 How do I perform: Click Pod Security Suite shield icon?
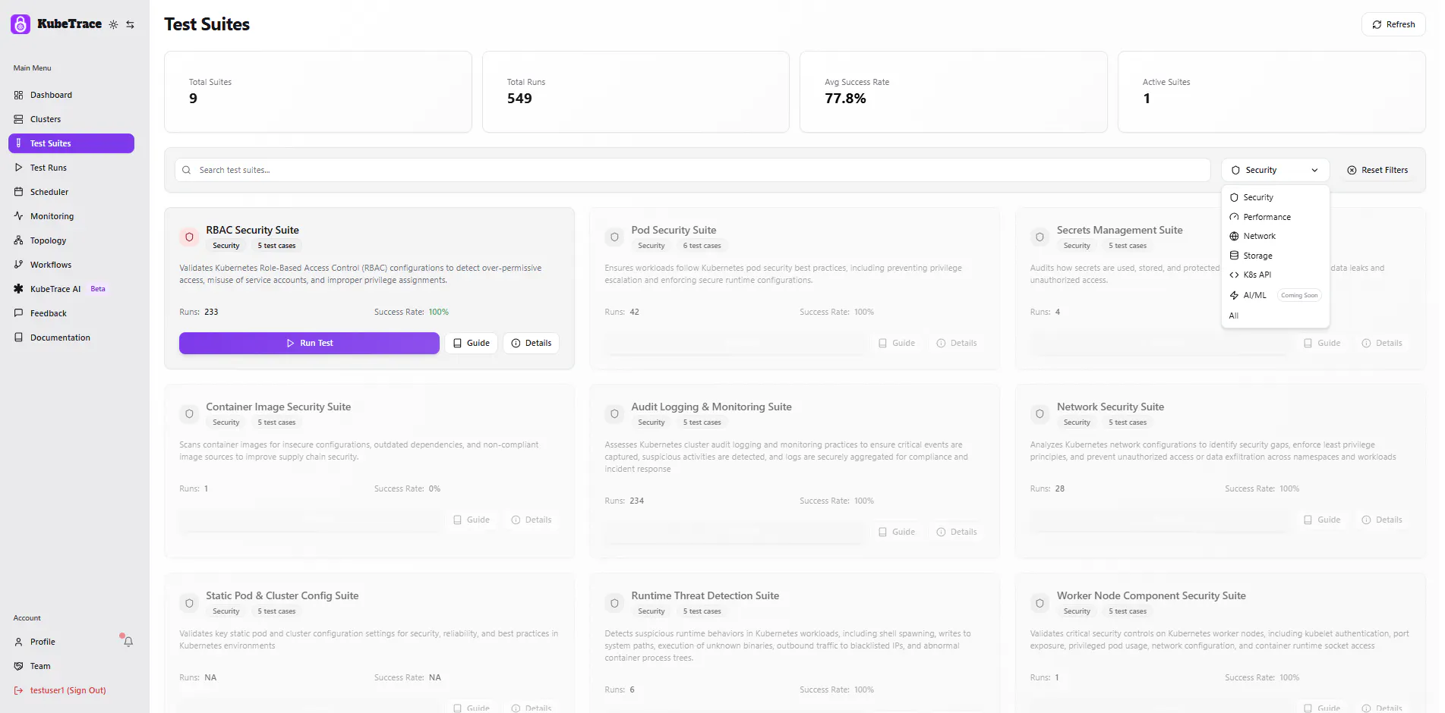point(614,237)
